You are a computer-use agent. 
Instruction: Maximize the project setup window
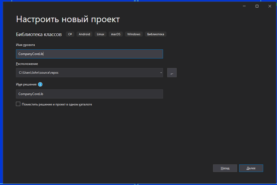pos(257,6)
